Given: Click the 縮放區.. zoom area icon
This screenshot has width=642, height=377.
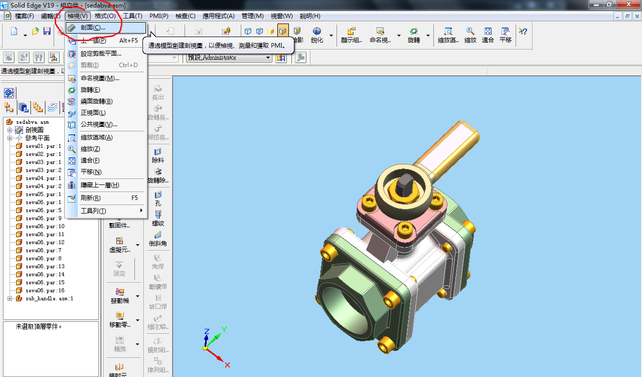Looking at the screenshot, I should coord(448,35).
